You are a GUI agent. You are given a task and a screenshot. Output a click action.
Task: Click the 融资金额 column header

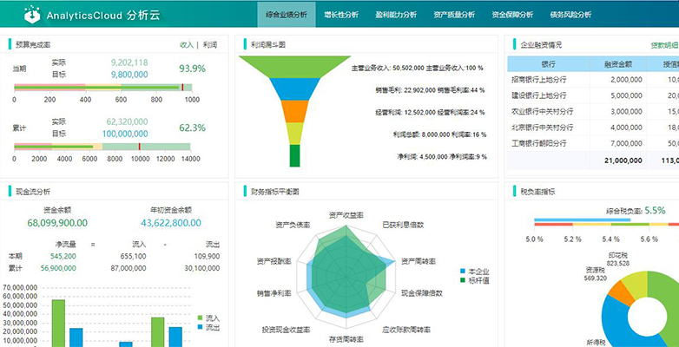coord(618,64)
